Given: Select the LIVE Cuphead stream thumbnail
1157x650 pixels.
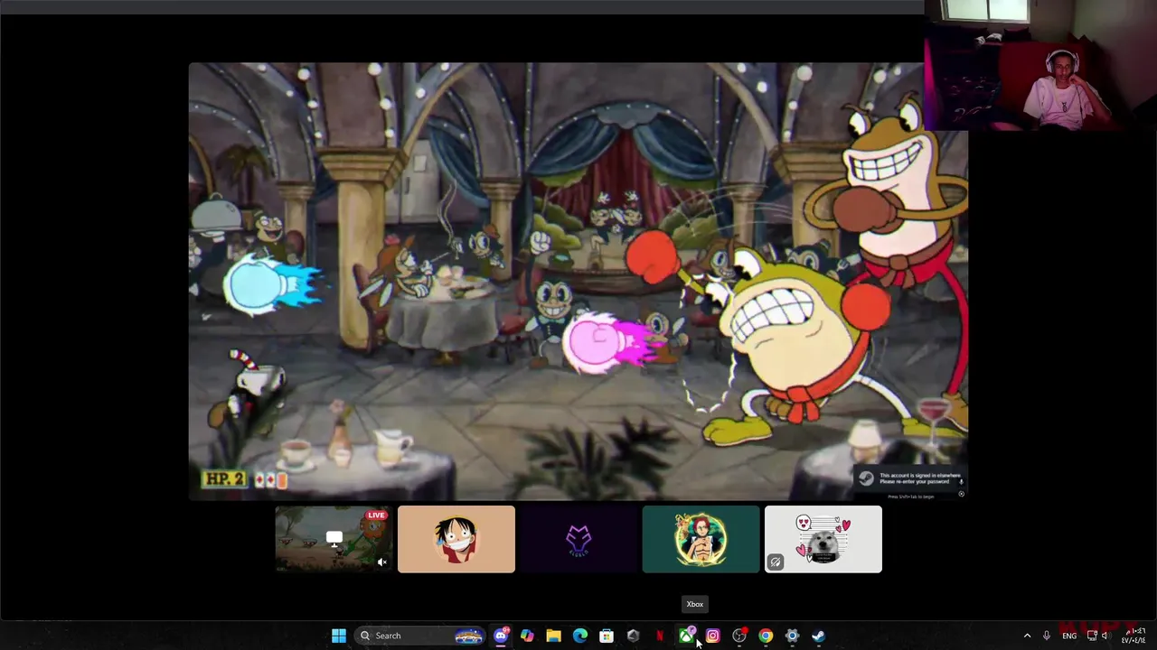Looking at the screenshot, I should [334, 539].
